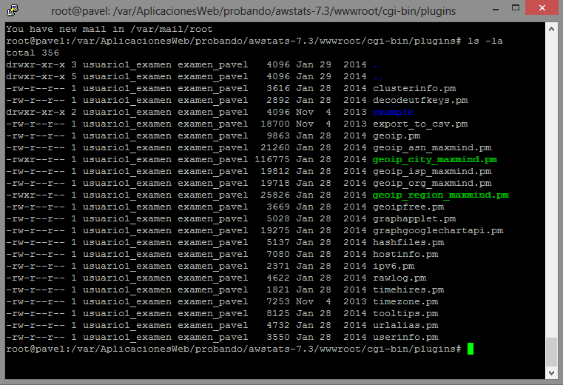Click the green cursor block at the prompt
563x385 pixels.
tap(471, 349)
